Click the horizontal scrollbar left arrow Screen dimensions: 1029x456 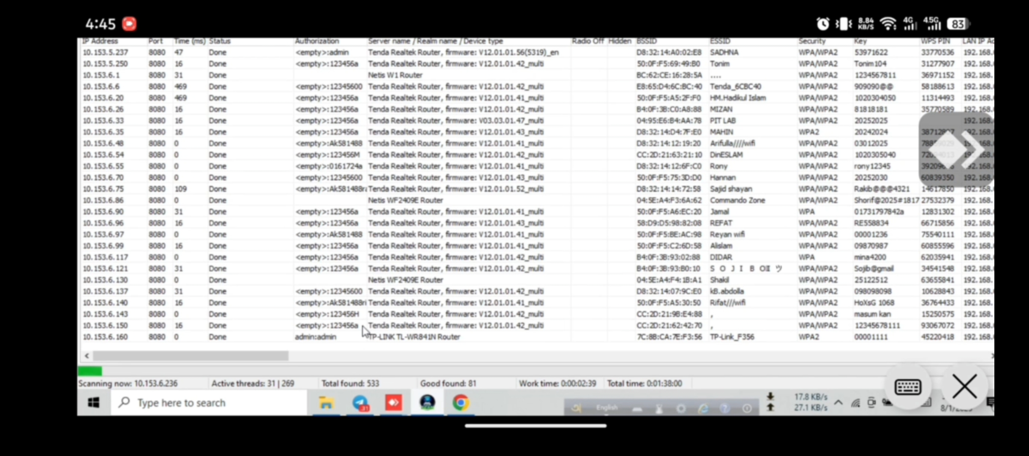[x=87, y=356]
